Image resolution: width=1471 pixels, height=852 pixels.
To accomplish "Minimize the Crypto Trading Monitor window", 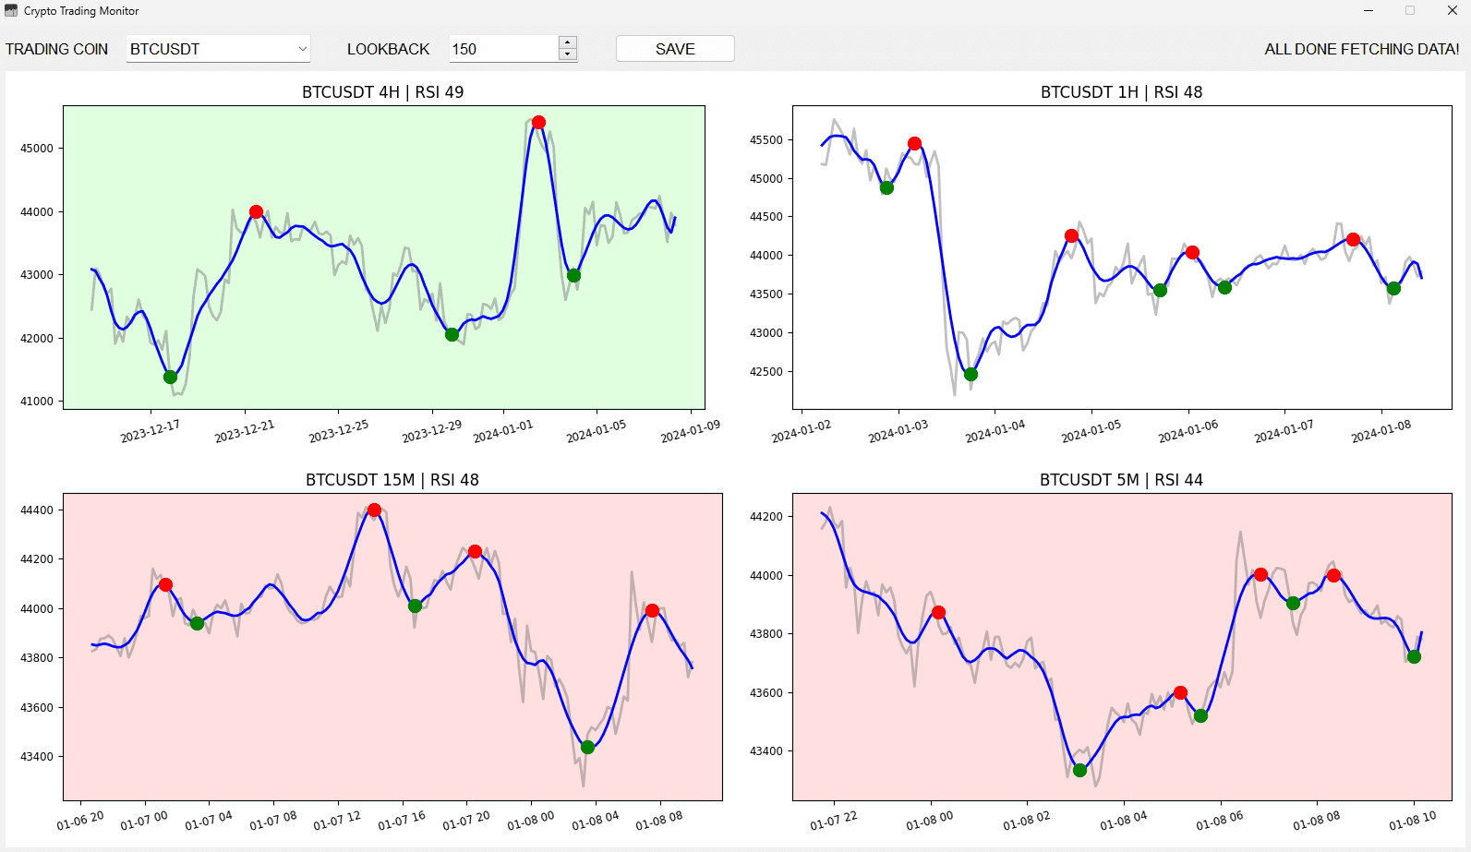I will point(1368,11).
